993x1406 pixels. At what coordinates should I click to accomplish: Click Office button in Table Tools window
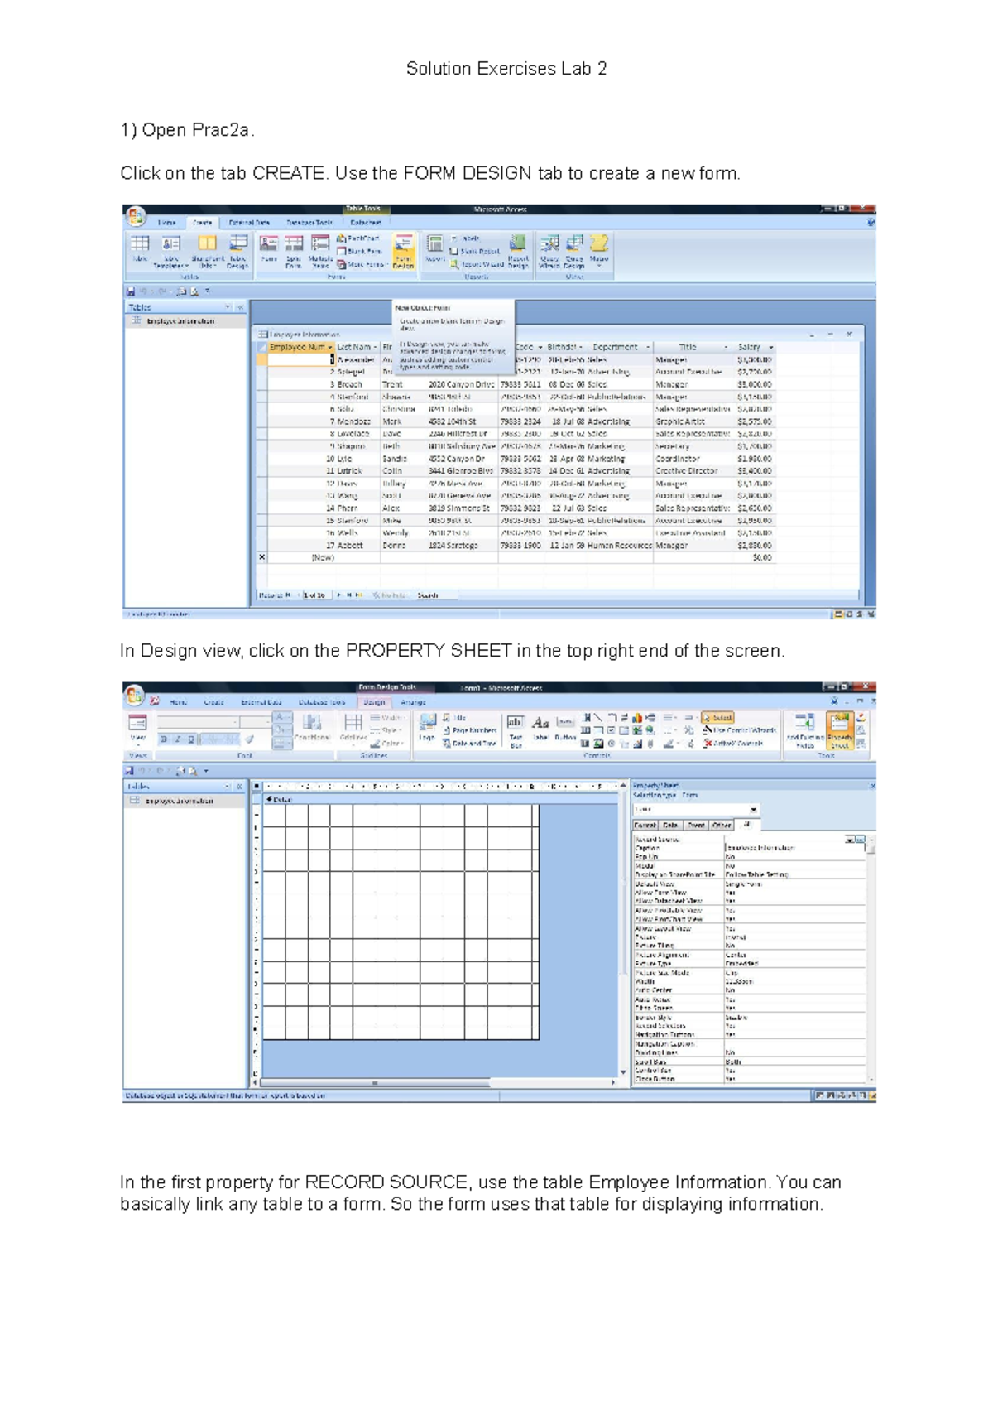135,217
